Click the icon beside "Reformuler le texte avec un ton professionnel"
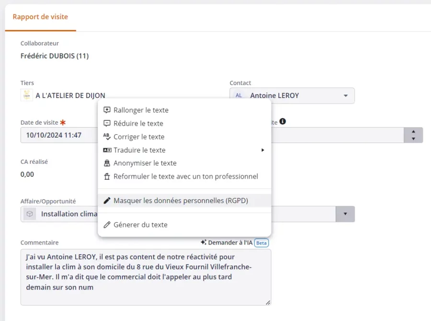Image resolution: width=431 pixels, height=321 pixels. tap(108, 176)
